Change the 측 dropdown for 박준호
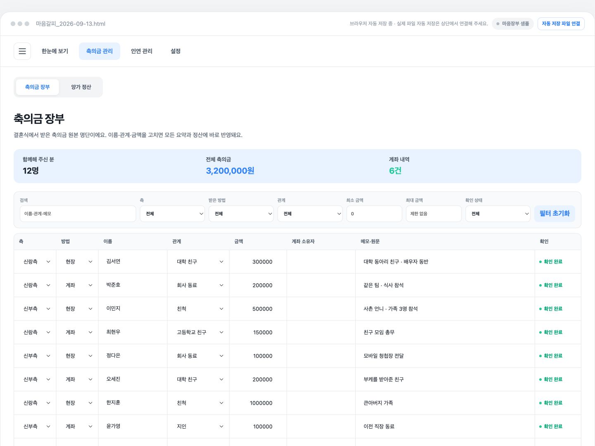This screenshot has height=446, width=595. [36, 285]
